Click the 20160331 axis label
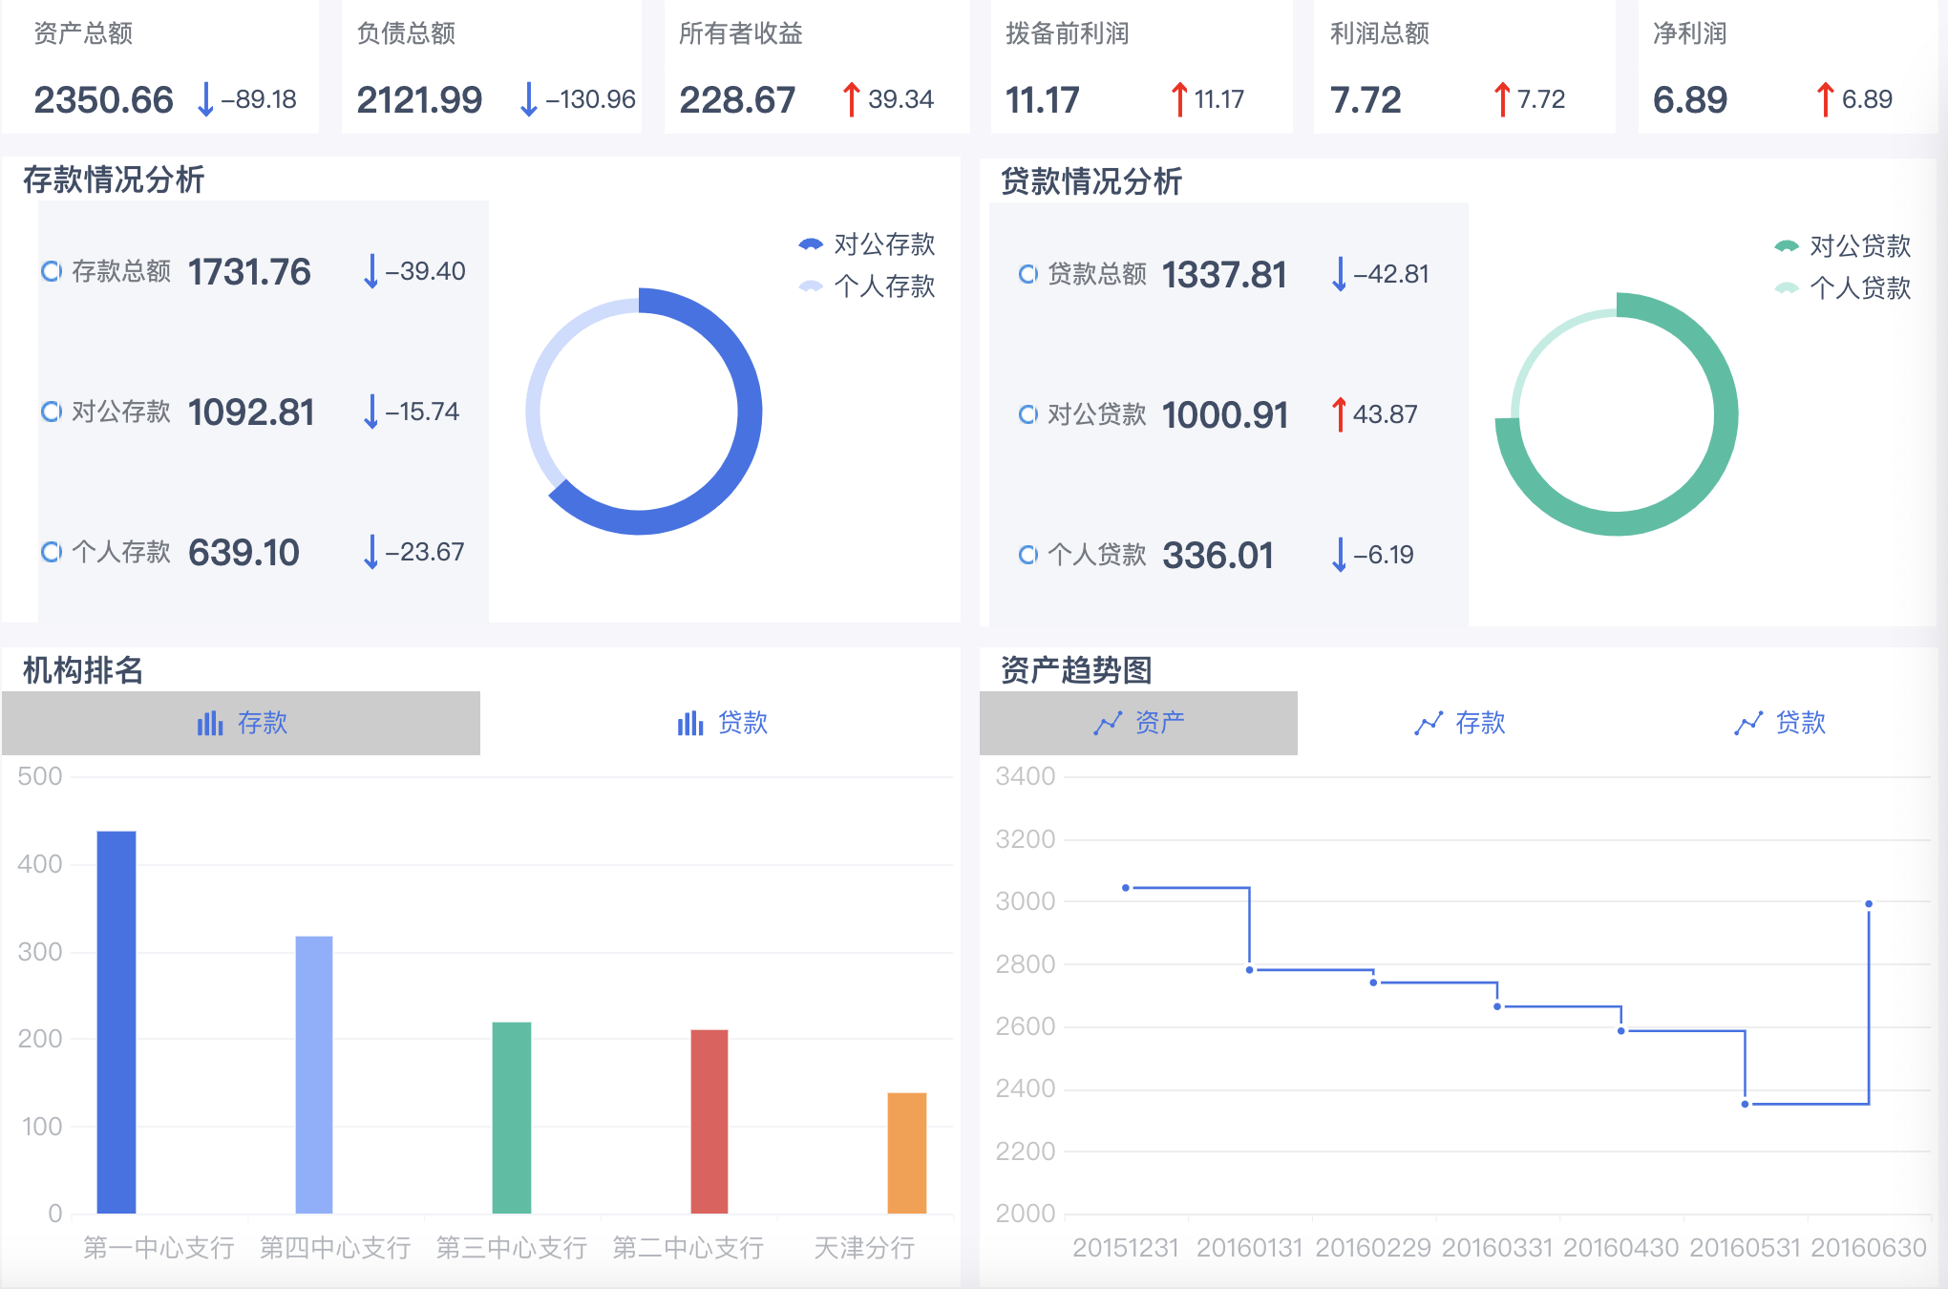Viewport: 1948px width, 1289px height. (x=1497, y=1248)
